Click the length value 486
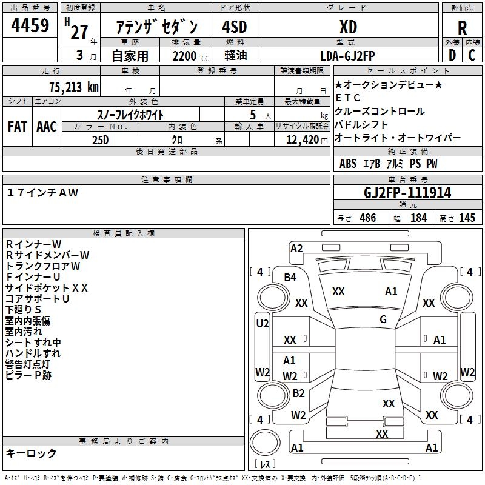The height and width of the screenshot is (485, 485). (x=368, y=218)
